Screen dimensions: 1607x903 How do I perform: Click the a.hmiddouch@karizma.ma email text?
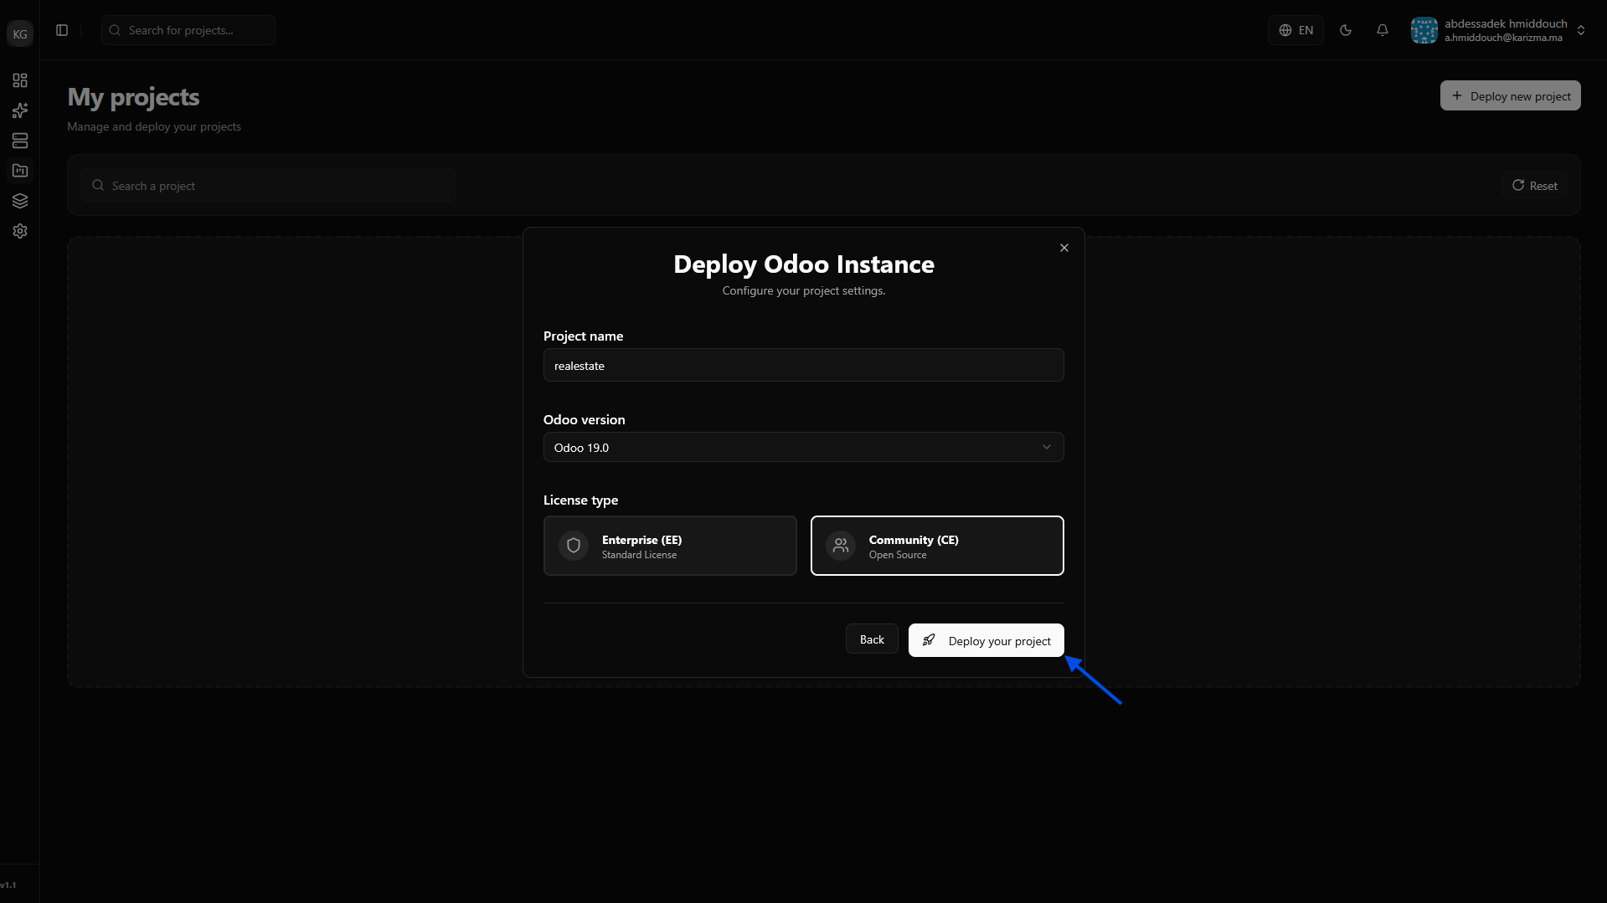click(x=1503, y=38)
